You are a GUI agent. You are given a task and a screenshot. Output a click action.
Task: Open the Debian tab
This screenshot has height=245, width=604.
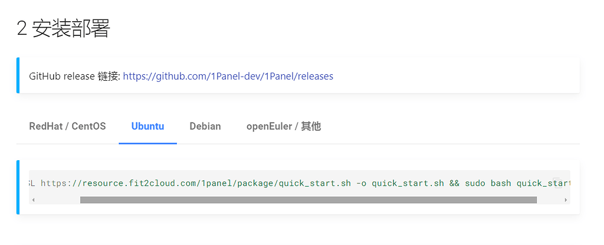[205, 126]
